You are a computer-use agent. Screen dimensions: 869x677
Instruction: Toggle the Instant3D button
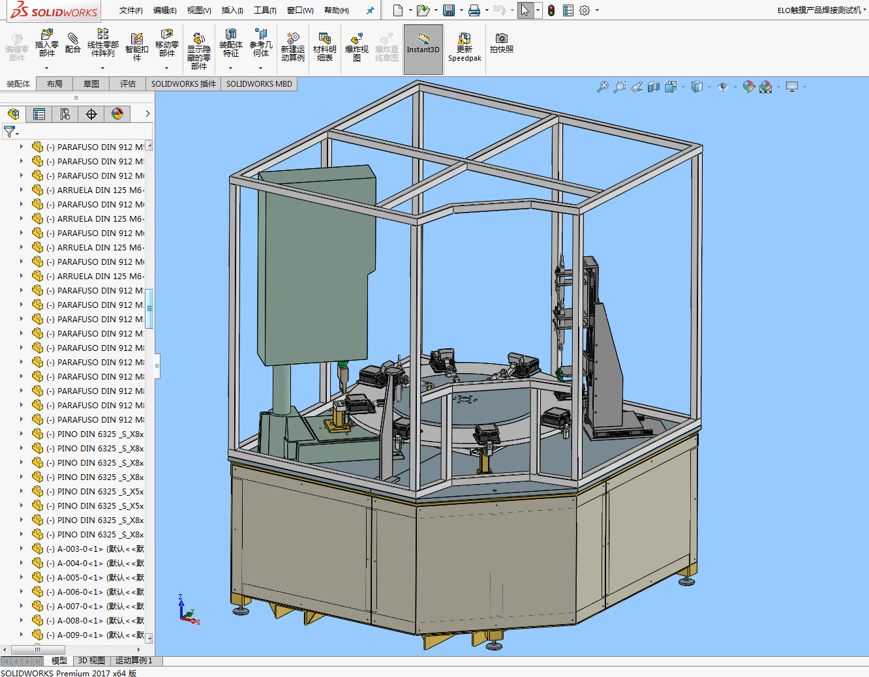[x=423, y=48]
